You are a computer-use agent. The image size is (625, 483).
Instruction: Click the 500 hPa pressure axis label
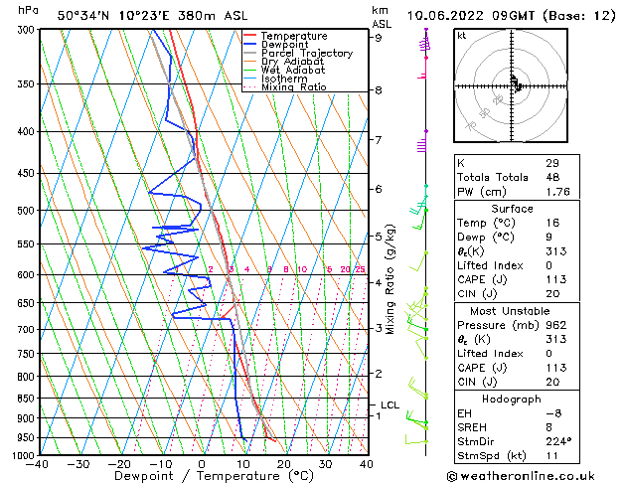(28, 211)
